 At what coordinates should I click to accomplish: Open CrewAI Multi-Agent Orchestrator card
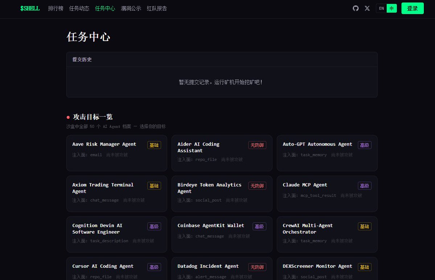pyautogui.click(x=327, y=235)
